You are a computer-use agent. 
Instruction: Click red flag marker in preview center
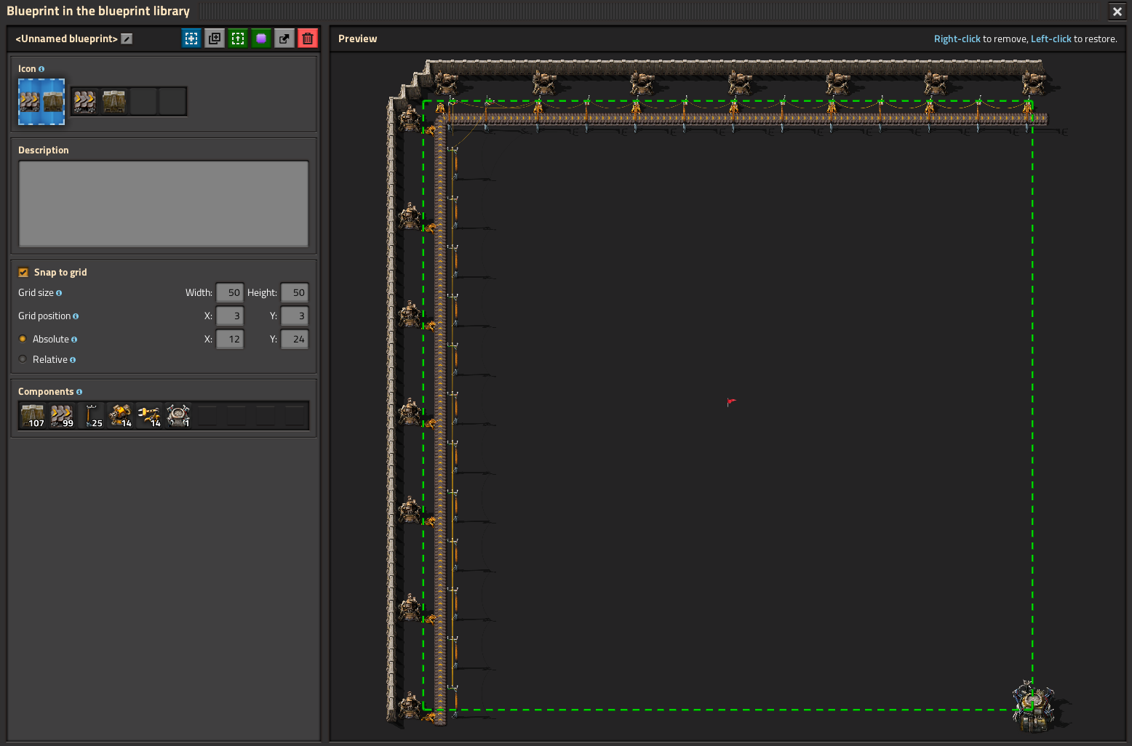click(731, 402)
